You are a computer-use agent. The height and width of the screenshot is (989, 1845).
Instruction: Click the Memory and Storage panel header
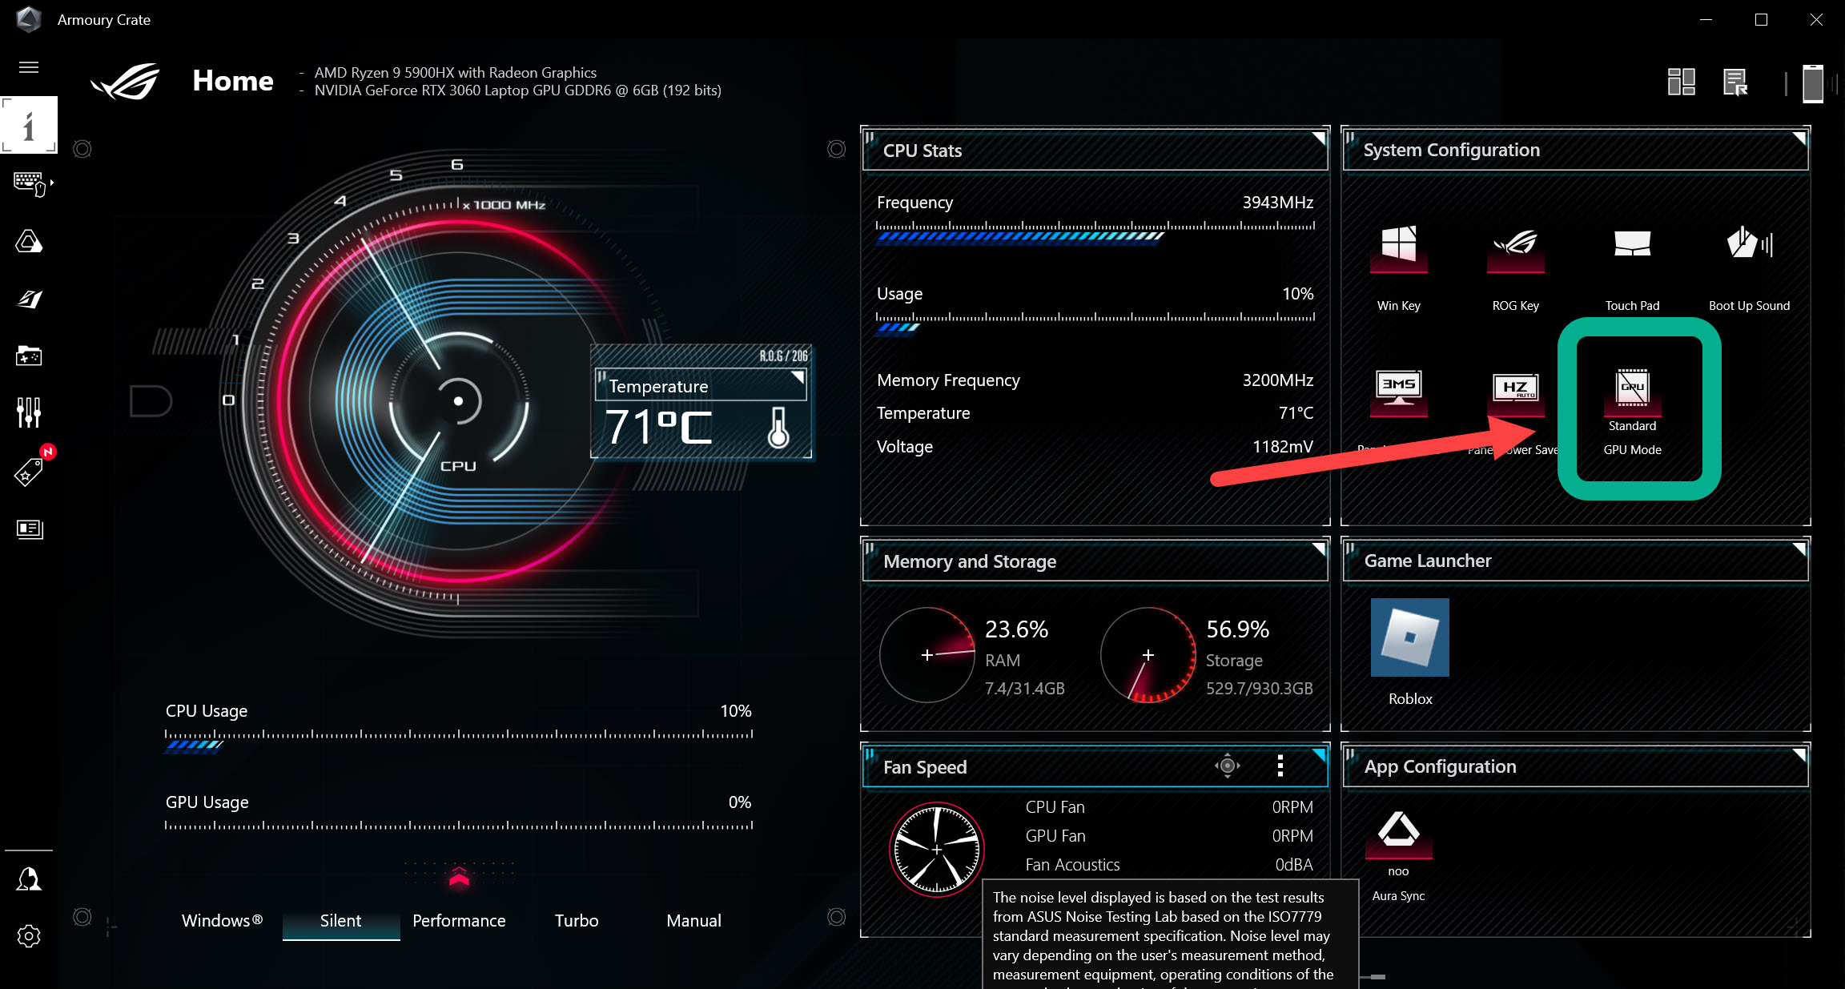tap(1095, 561)
